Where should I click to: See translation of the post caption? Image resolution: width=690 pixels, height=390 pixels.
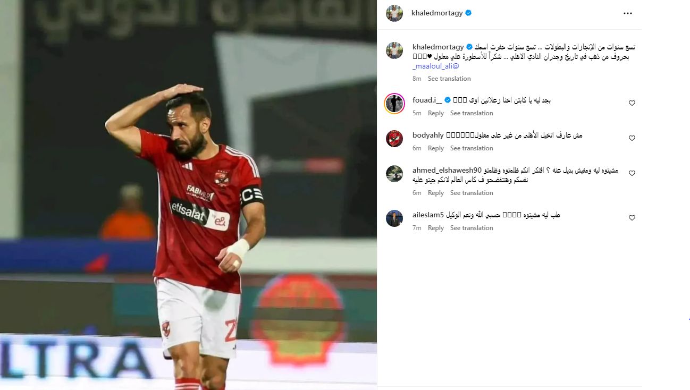(449, 79)
